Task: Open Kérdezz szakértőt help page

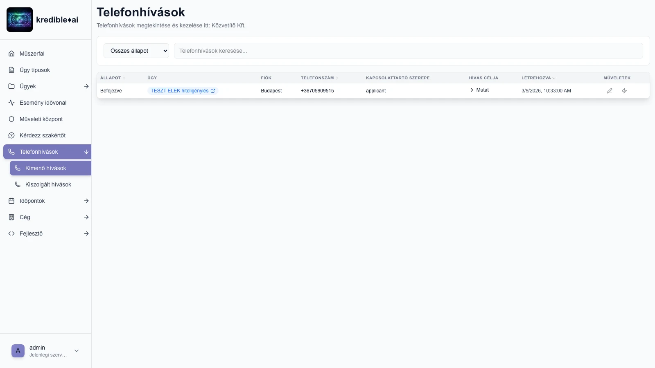Action: pyautogui.click(x=43, y=135)
